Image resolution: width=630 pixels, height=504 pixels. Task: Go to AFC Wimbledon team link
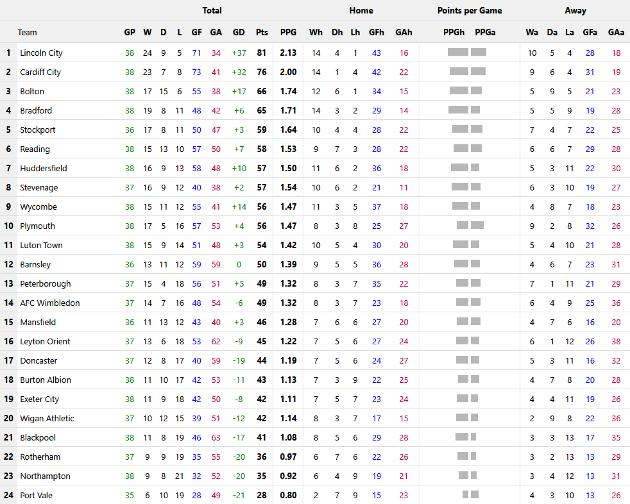point(49,303)
